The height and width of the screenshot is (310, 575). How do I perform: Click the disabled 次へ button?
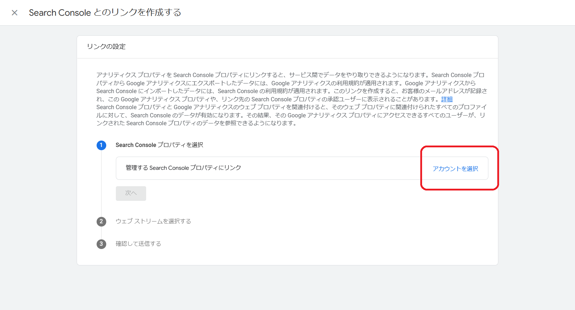[131, 193]
